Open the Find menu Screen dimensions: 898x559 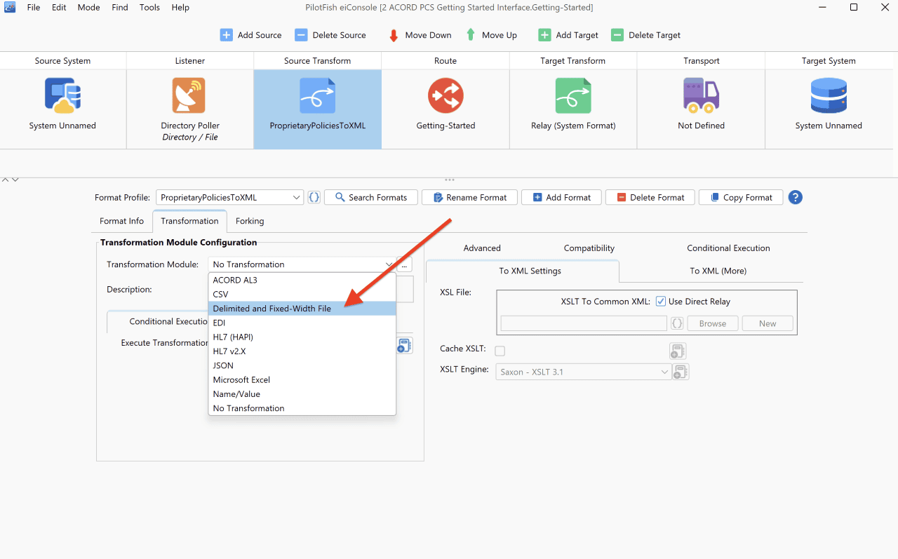(x=120, y=8)
